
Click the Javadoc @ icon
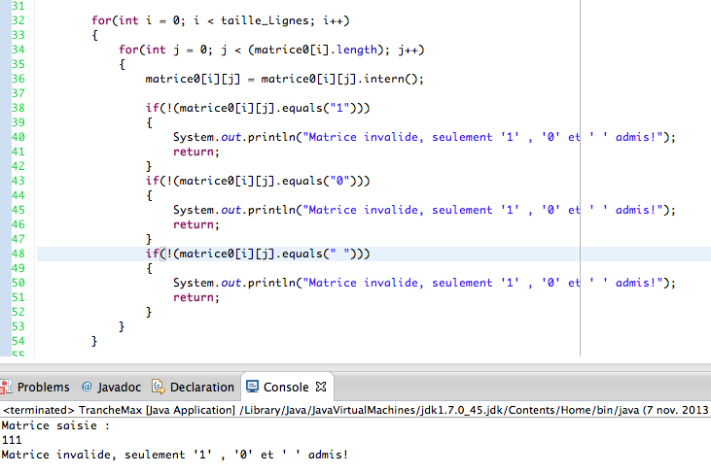click(87, 387)
